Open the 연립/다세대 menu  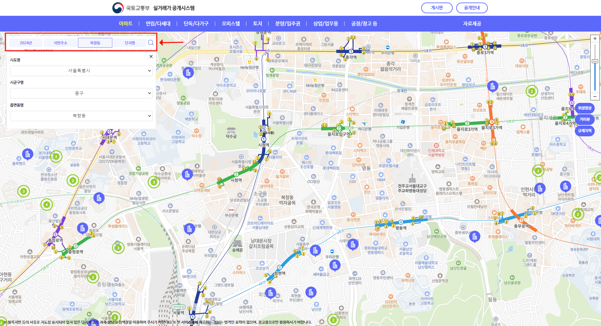[158, 24]
